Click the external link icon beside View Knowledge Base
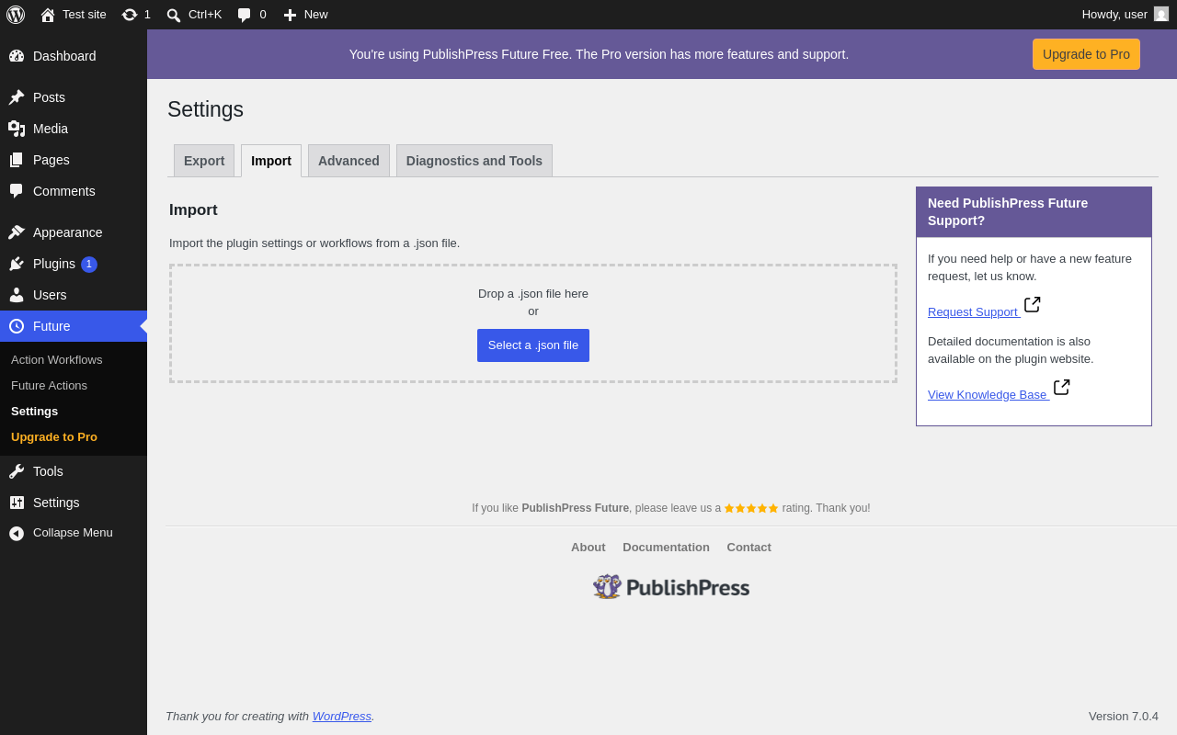This screenshot has height=735, width=1177. point(1062,387)
